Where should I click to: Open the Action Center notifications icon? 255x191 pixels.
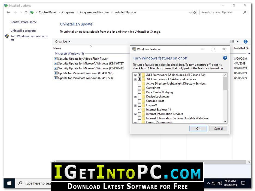(243, 183)
